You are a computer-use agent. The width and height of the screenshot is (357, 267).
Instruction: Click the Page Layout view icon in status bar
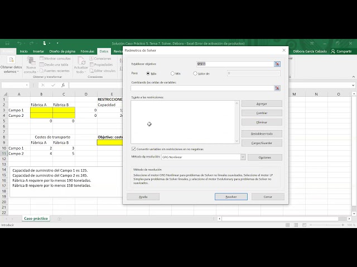[x=296, y=225]
